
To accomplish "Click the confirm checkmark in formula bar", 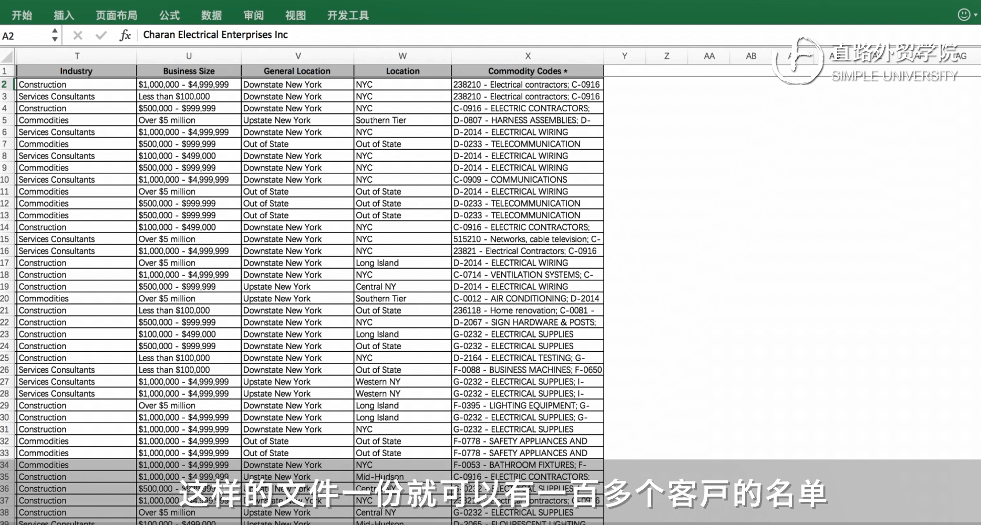I will (x=101, y=35).
